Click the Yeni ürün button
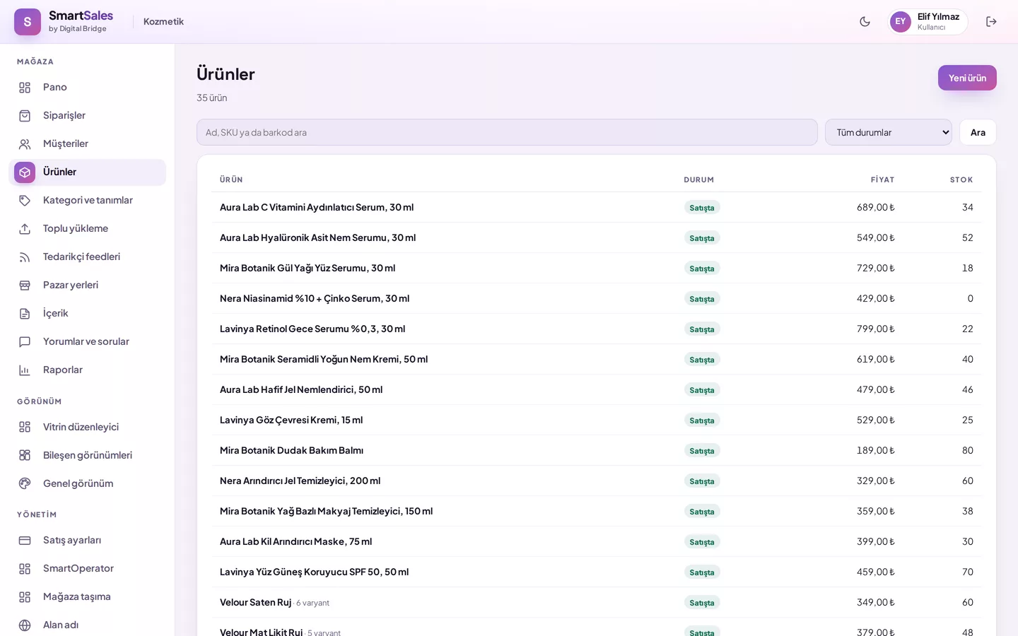Viewport: 1018px width, 636px height. 967,78
